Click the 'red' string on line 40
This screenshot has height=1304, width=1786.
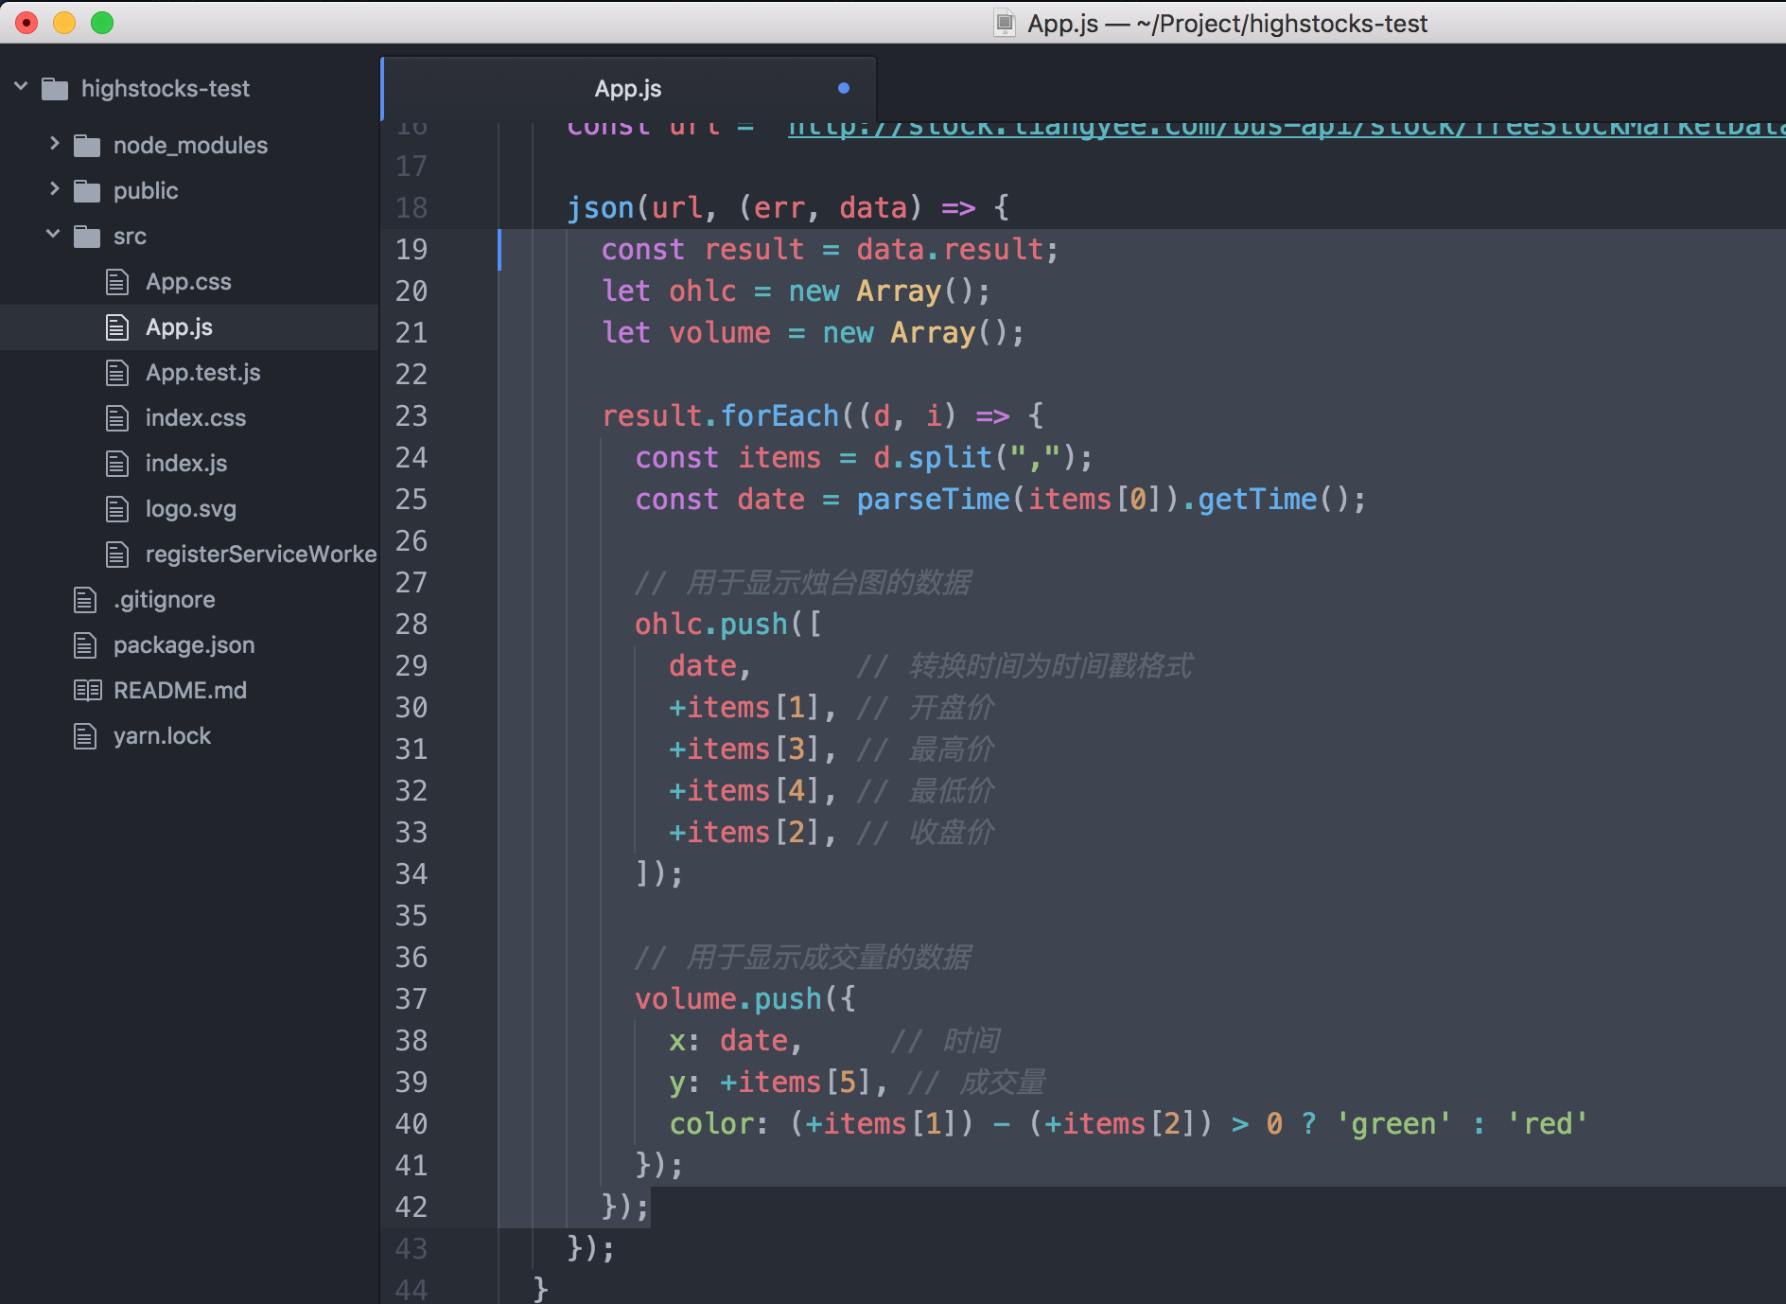click(1548, 1124)
